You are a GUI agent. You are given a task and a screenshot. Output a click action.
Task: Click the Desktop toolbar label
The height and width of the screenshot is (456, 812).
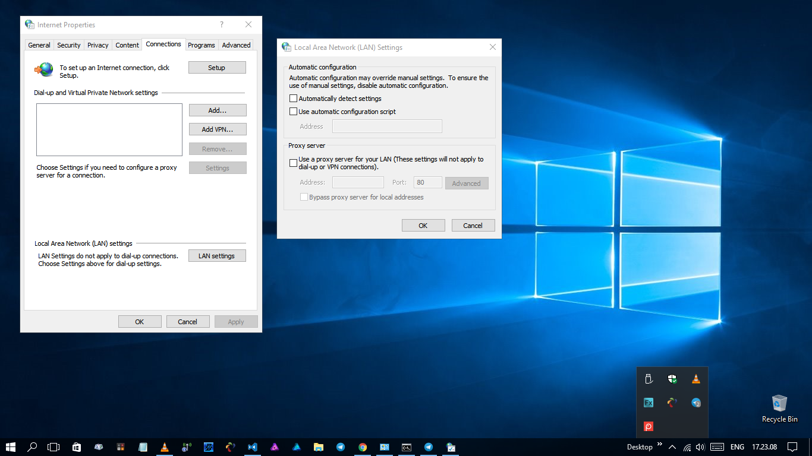click(640, 447)
